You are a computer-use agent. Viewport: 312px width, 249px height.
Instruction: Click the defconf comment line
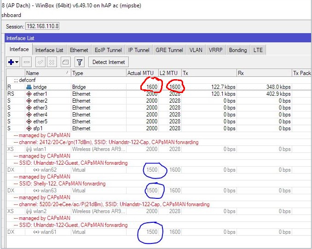[25, 80]
